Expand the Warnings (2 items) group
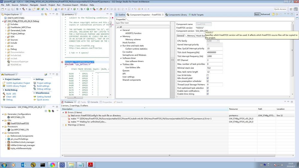This screenshot has width=299, height=168. click(63, 125)
